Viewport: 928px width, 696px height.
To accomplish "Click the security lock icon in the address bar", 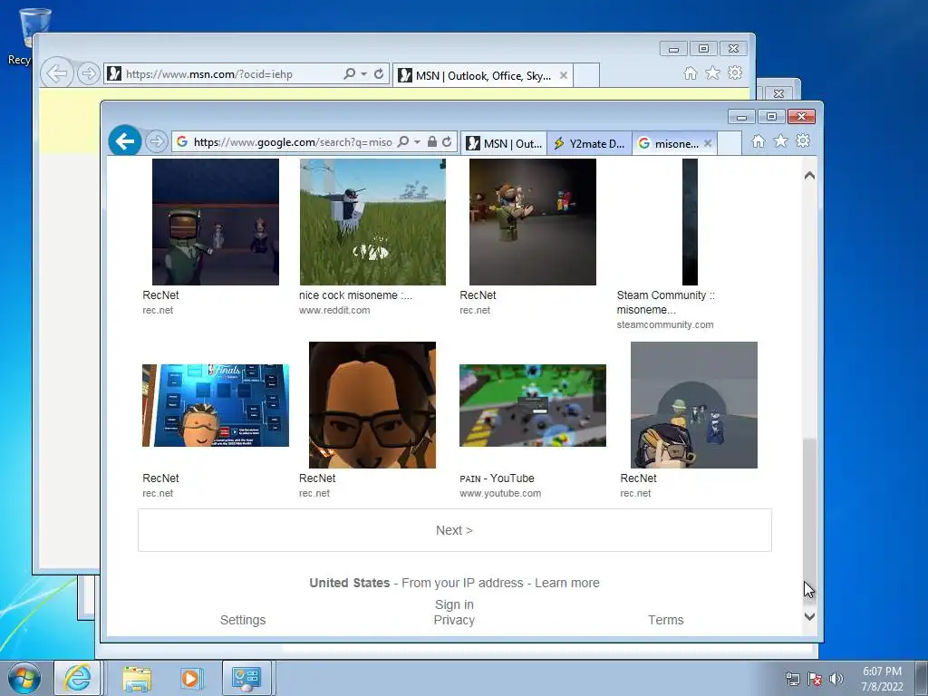I will (x=432, y=142).
